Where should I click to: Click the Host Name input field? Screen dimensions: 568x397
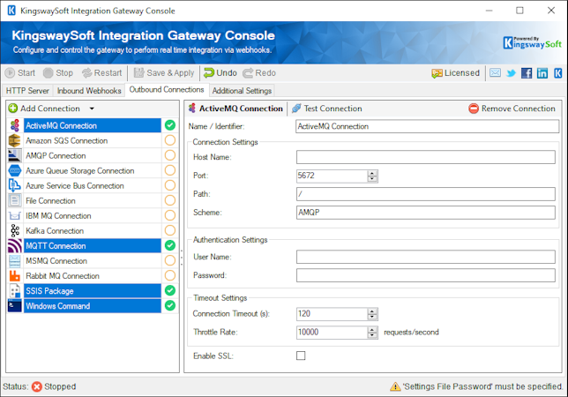tap(427, 157)
